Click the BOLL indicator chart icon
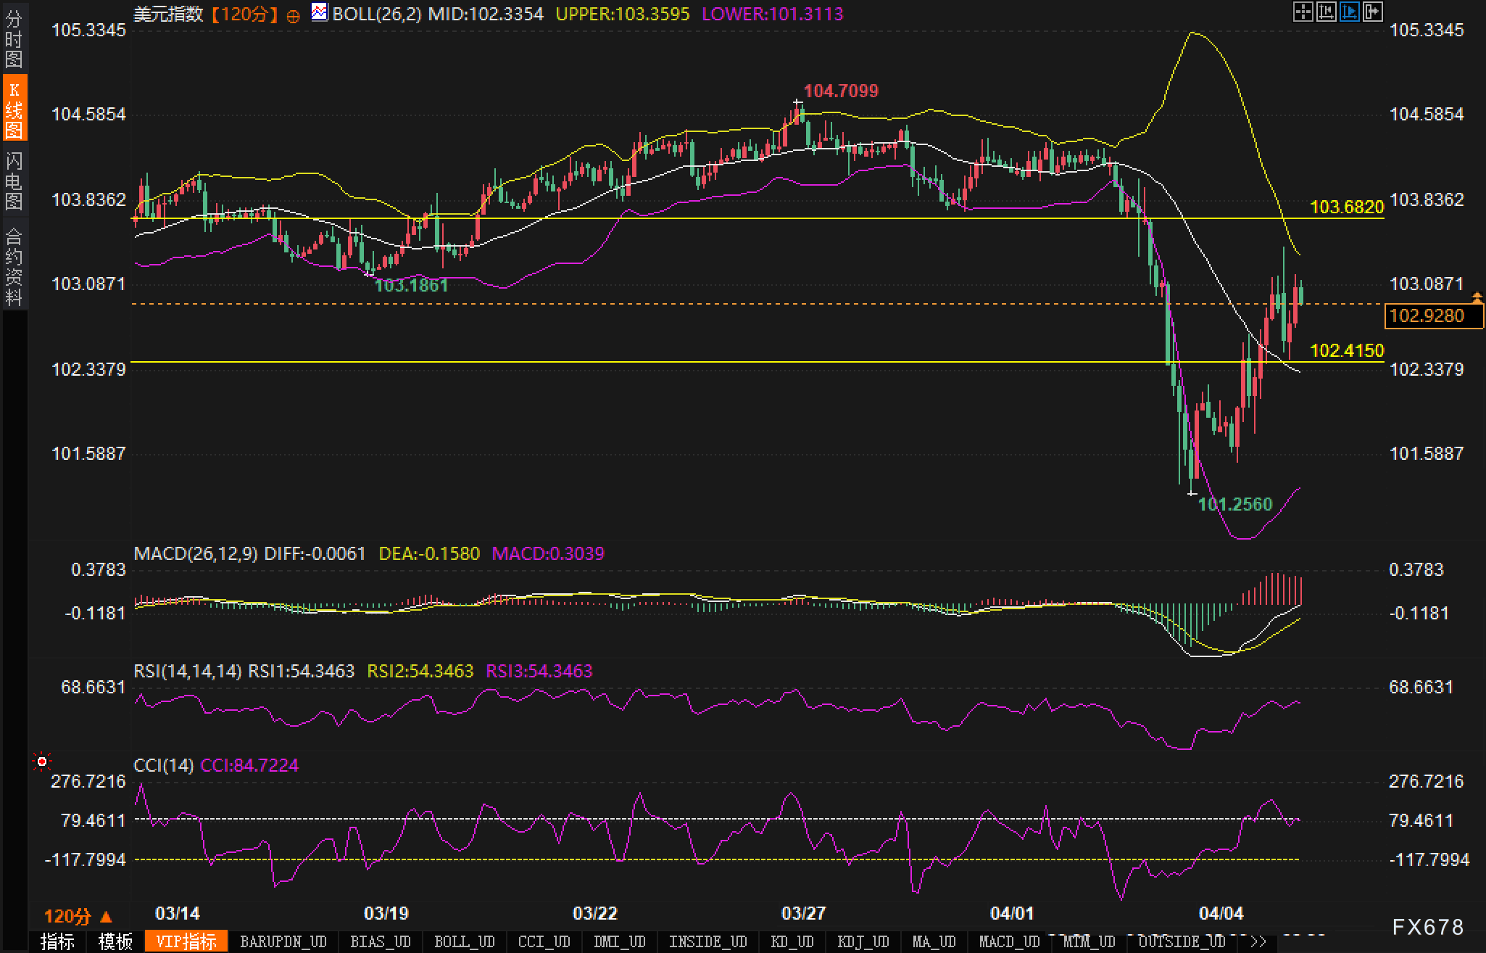This screenshot has width=1486, height=953. (319, 12)
